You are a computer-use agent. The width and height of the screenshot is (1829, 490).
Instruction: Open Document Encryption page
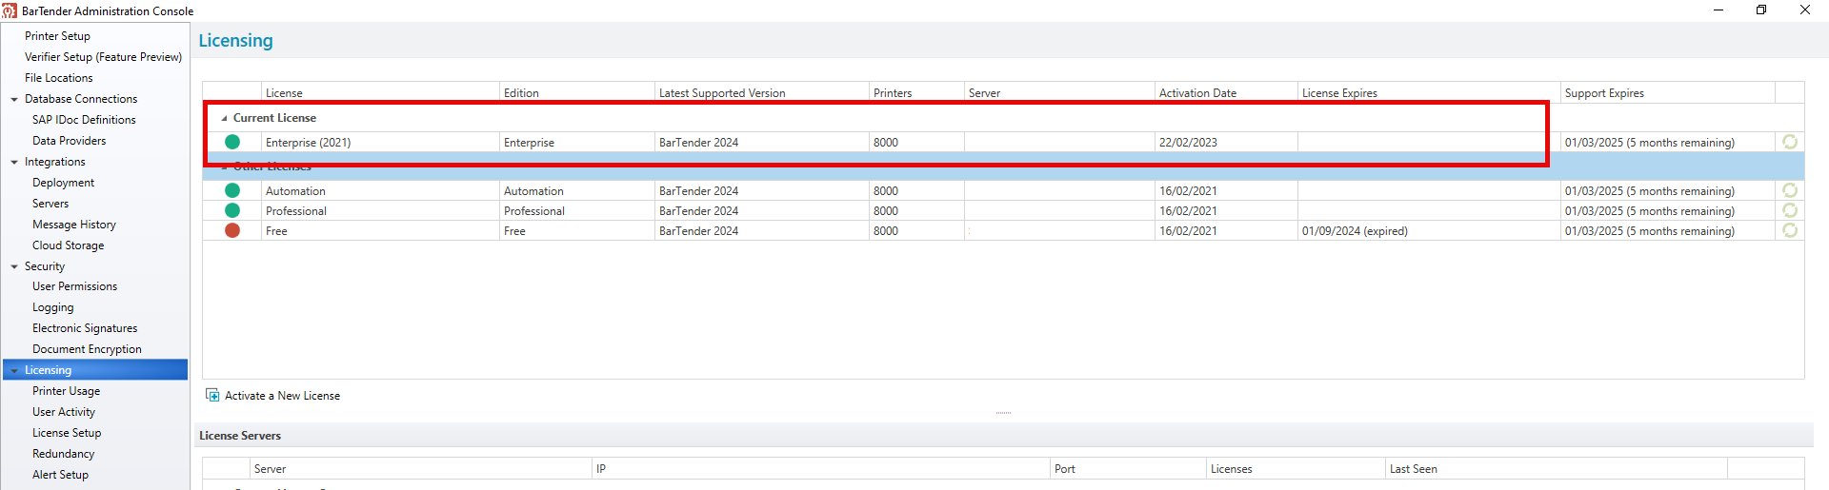tap(87, 349)
